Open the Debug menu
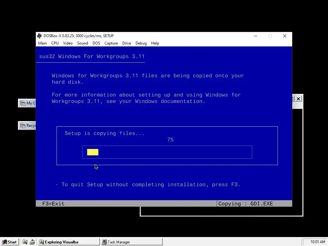The height and width of the screenshot is (246, 328). 141,43
